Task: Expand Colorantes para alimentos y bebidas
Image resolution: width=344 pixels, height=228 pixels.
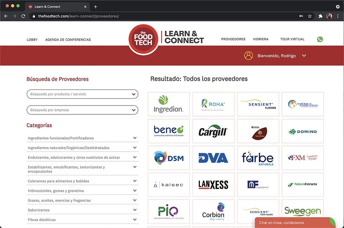Action: point(82,181)
